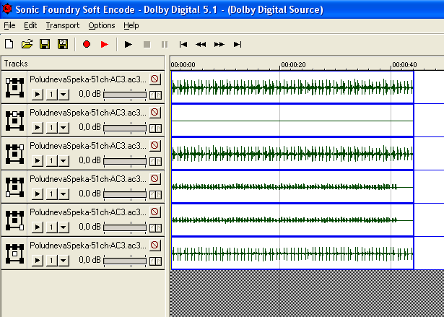Viewport: 444px width, 317px height.
Task: Adjust the Left front track gain slider
Action: coord(125,95)
